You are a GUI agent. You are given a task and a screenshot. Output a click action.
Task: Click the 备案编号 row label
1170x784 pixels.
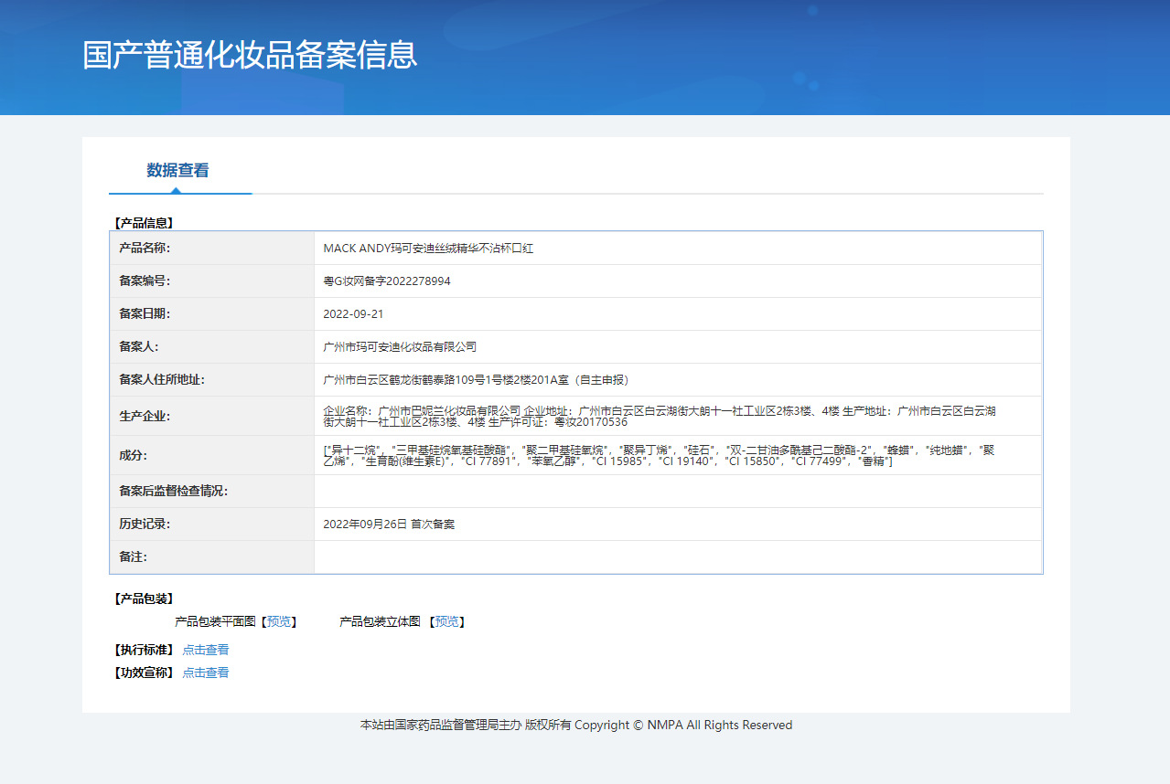[x=145, y=281]
